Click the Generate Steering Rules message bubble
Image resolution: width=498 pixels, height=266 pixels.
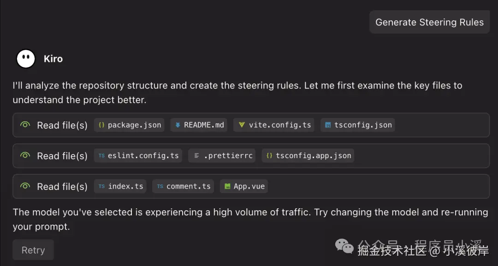pos(429,22)
